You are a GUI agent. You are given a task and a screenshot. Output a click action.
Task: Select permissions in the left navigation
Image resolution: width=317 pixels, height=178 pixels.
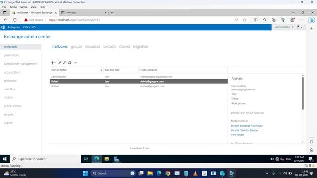[11, 55]
